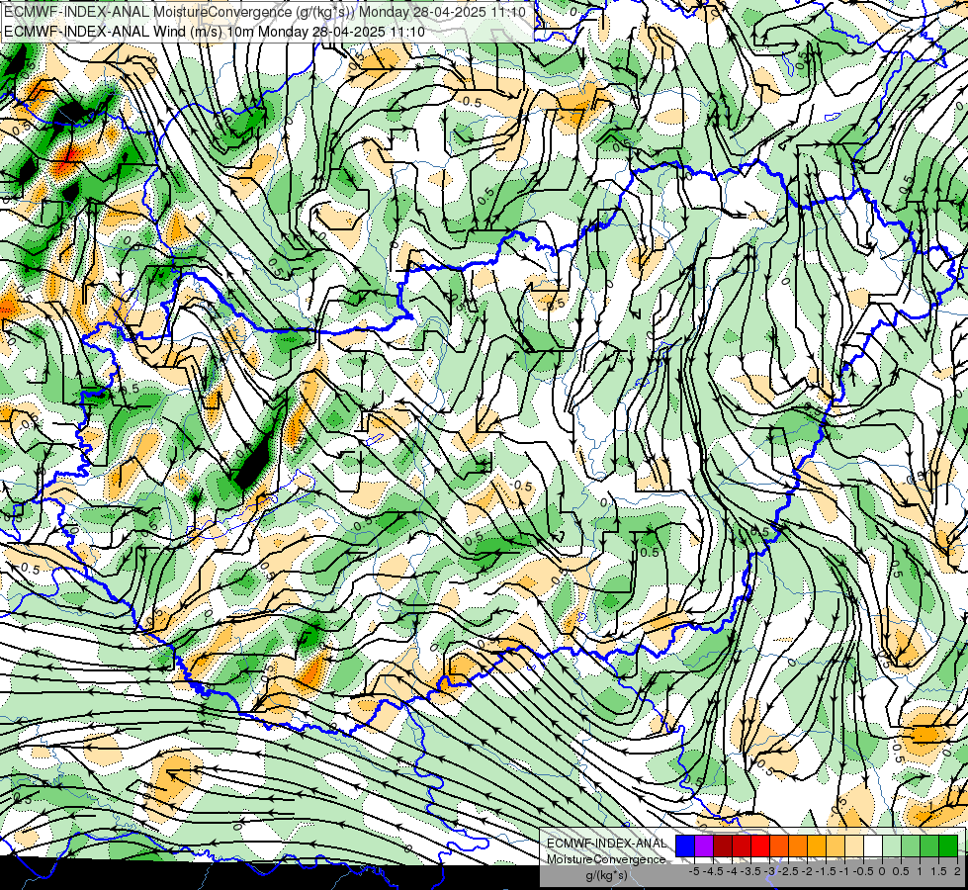
Task: Pick legend swatch between 1 and 1.5
Action: (929, 846)
